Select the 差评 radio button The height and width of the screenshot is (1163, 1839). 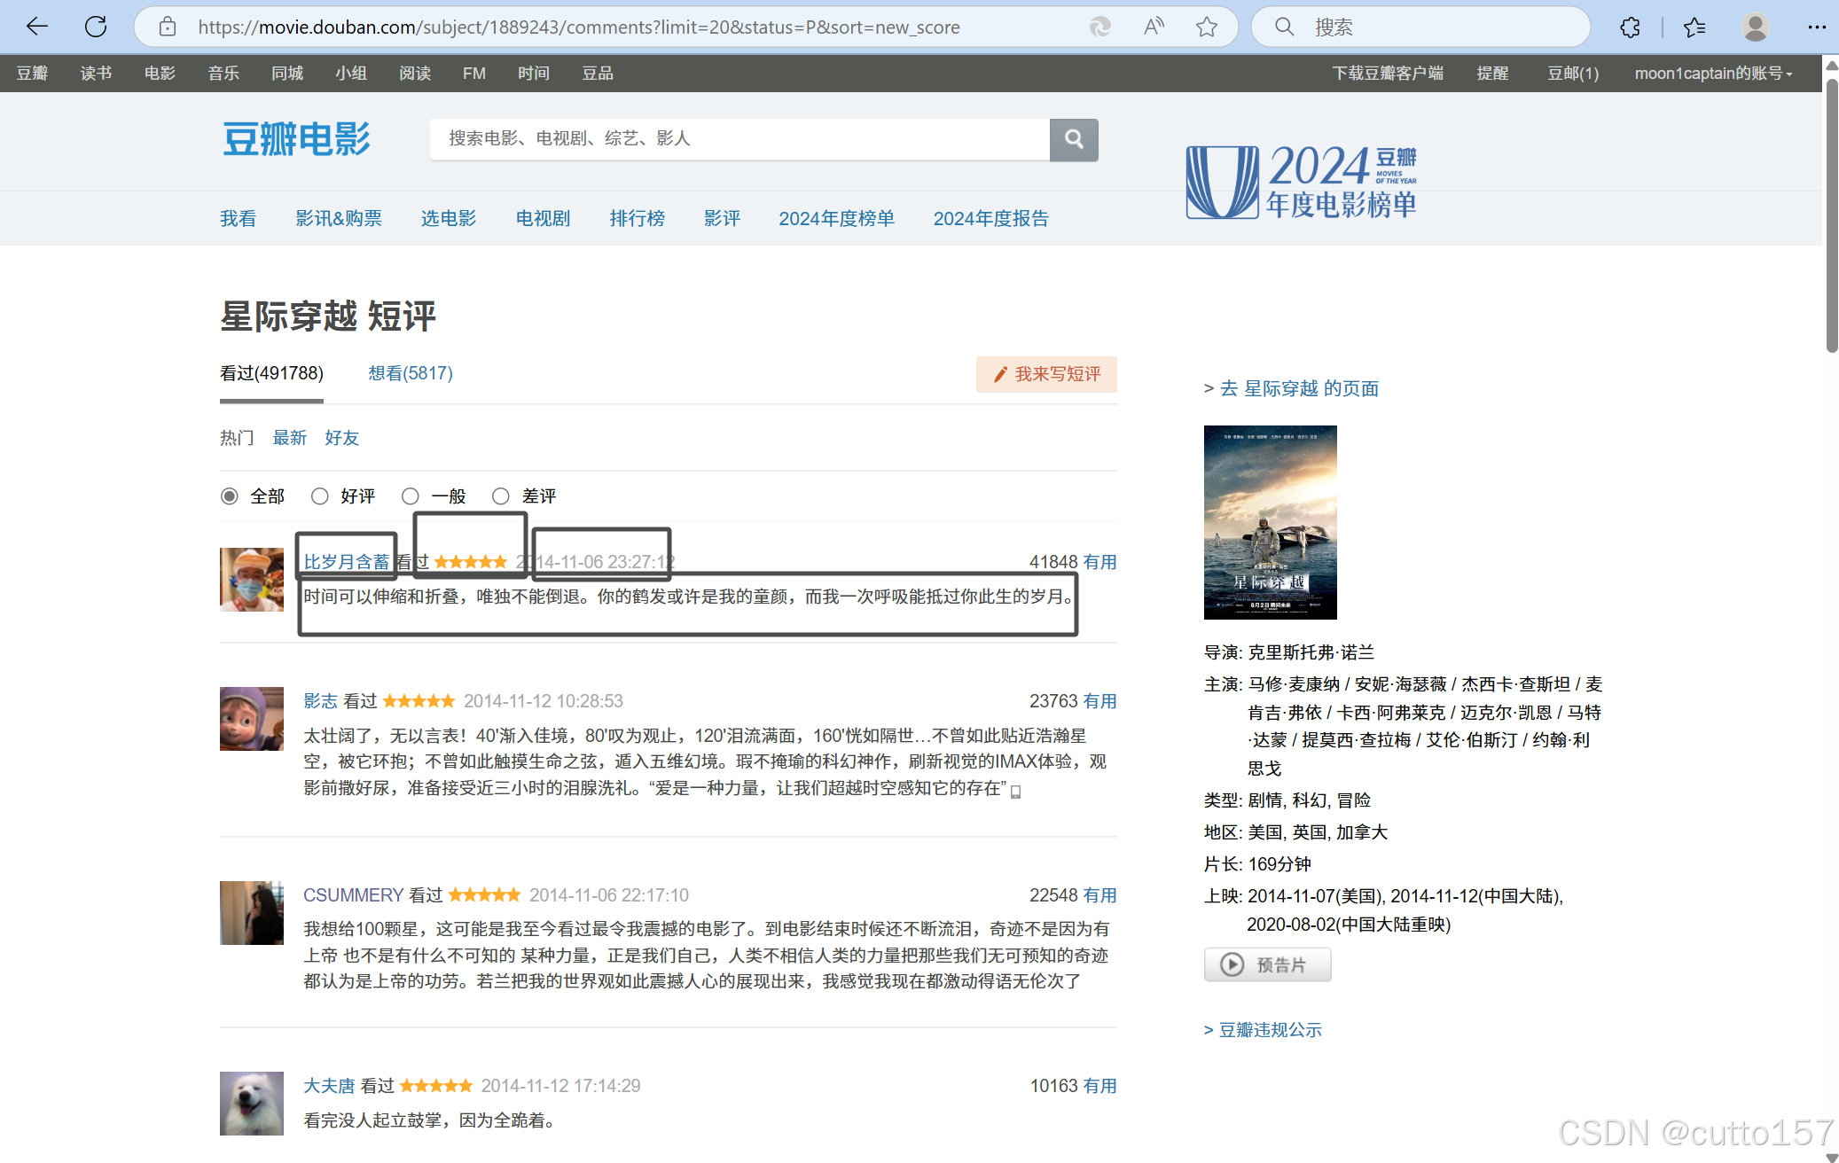pos(501,496)
